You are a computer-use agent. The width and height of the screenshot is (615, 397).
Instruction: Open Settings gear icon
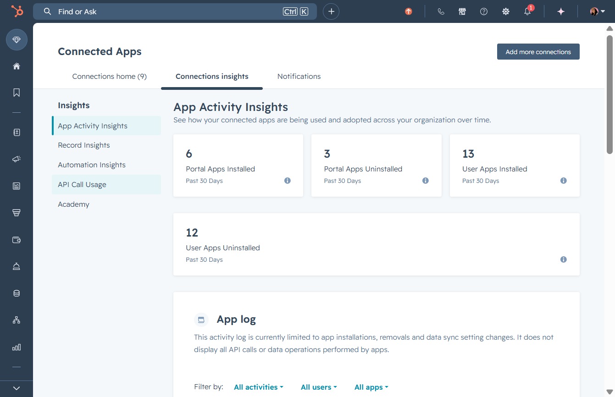coord(505,11)
